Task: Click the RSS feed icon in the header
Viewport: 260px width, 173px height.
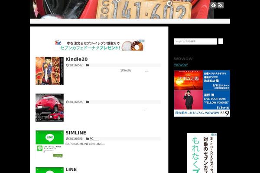Action: pos(221,5)
